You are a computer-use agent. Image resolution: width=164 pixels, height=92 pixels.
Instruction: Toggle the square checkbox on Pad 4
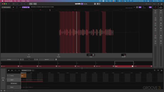[x=75, y=66]
